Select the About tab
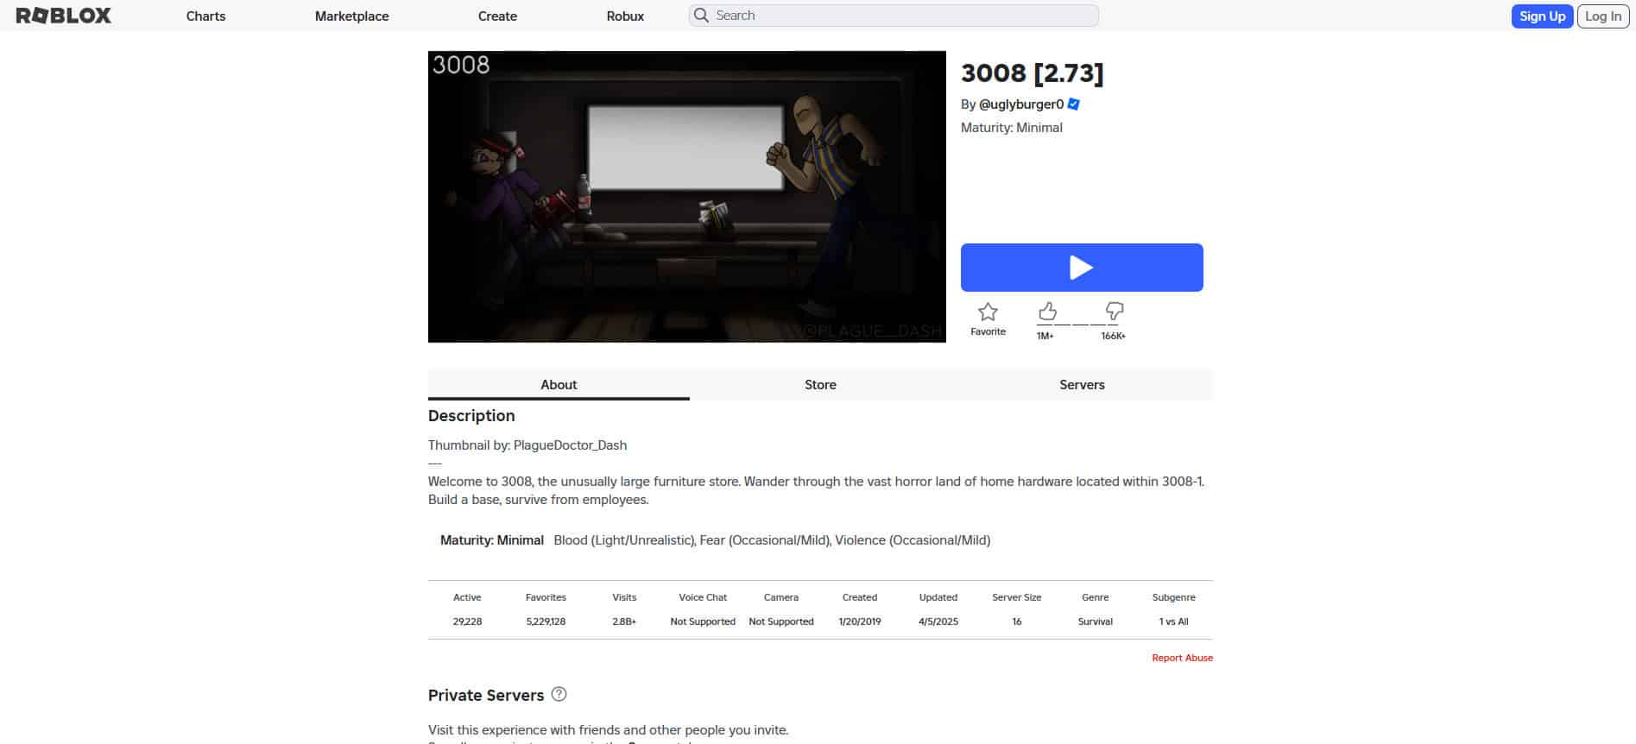This screenshot has height=744, width=1636. point(559,385)
